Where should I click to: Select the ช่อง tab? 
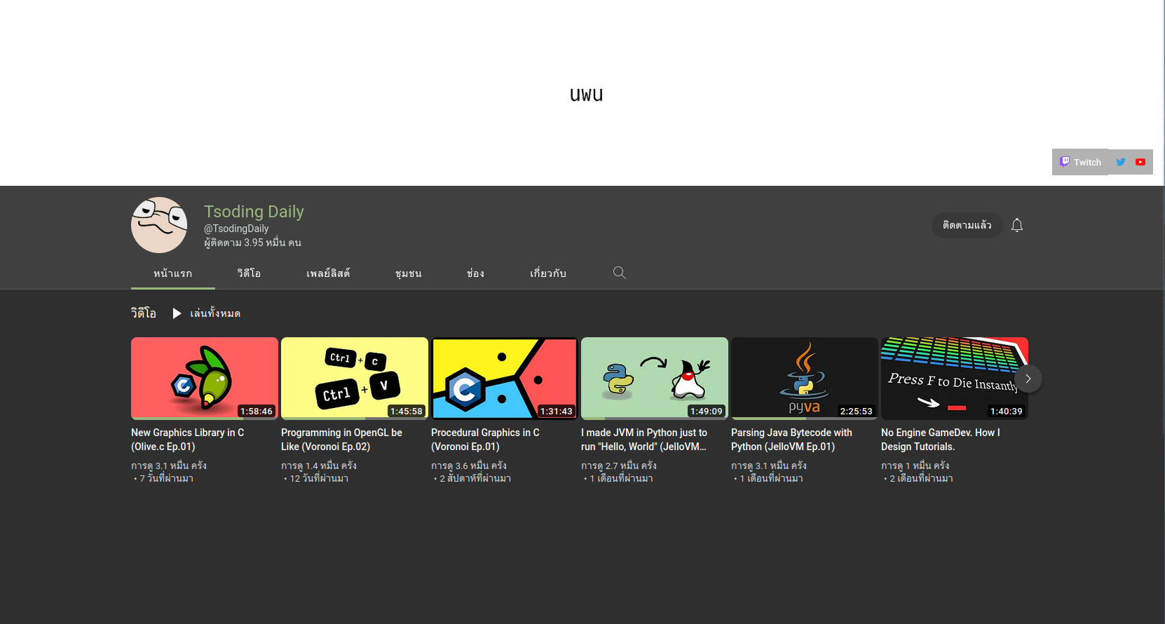pyautogui.click(x=475, y=273)
